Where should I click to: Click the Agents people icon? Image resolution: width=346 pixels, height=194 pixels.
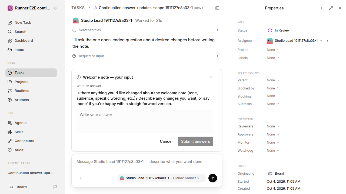coord(10,123)
